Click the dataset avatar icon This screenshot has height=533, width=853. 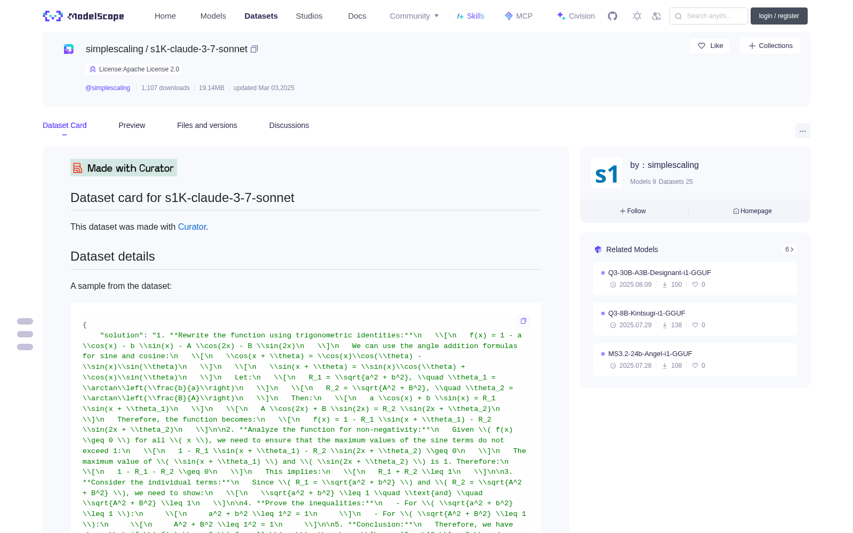point(69,49)
